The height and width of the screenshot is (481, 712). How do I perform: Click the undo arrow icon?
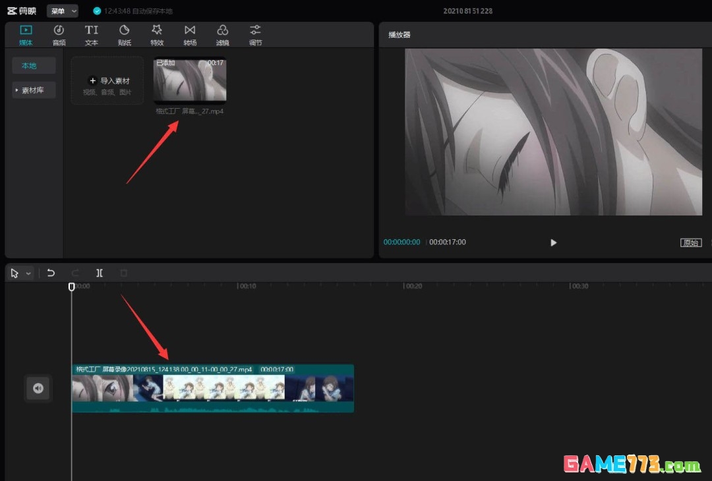click(51, 273)
